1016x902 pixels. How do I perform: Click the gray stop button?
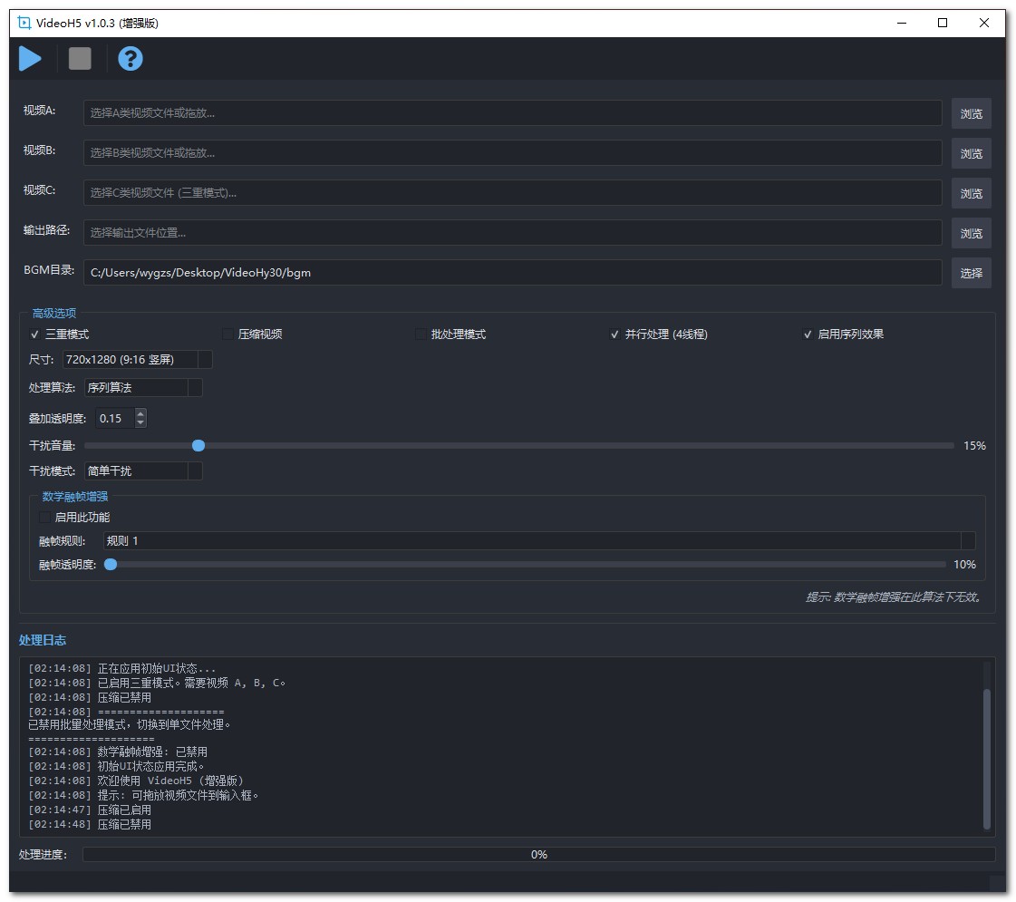80,59
